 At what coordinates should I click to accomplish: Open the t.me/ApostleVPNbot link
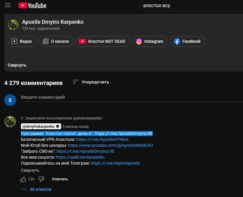tap(102, 139)
